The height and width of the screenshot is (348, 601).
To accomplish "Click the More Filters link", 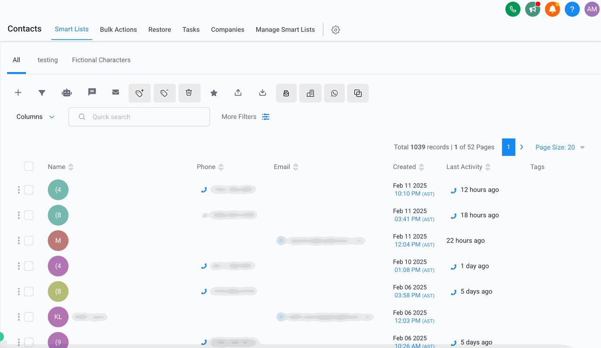I will click(x=239, y=117).
